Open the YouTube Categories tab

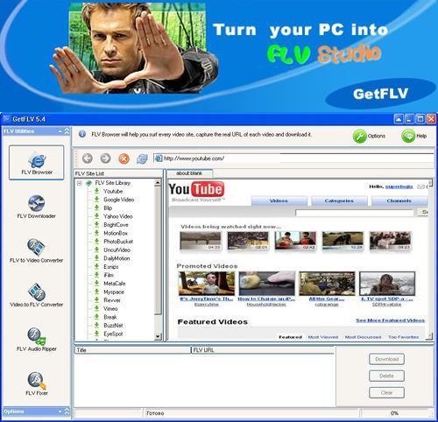(339, 200)
